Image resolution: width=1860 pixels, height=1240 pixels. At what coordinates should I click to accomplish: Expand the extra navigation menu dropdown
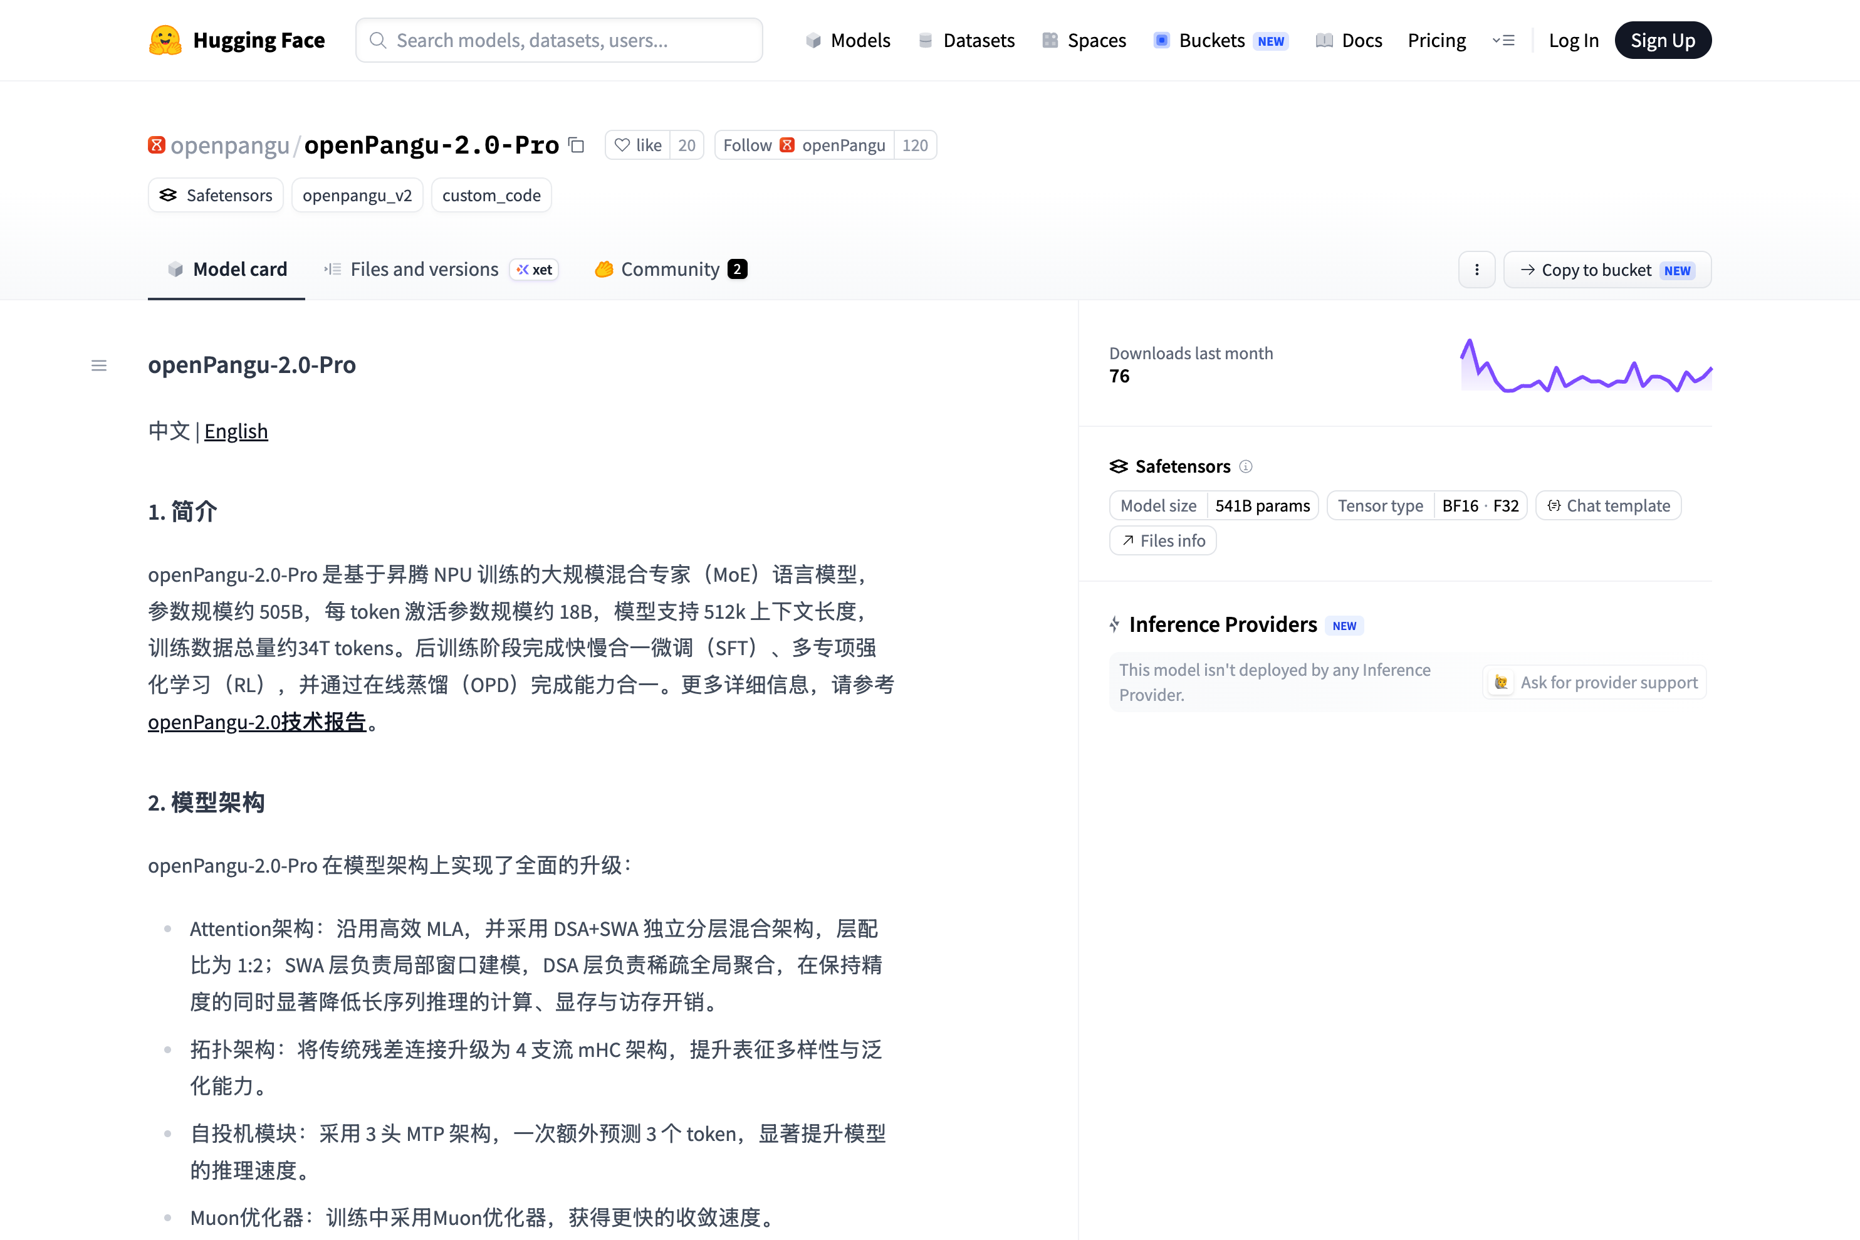pos(1503,40)
